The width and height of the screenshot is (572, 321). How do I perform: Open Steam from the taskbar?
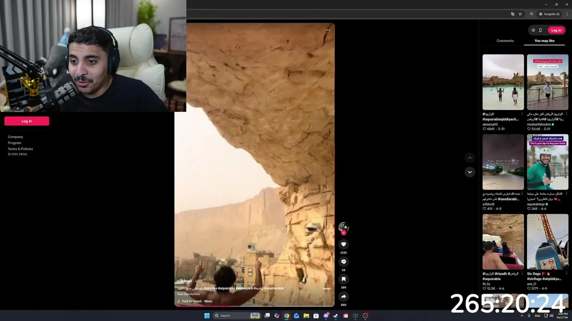click(x=336, y=316)
